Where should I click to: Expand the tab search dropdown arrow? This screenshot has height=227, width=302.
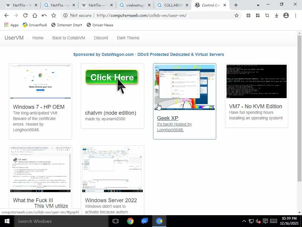pyautogui.click(x=258, y=5)
